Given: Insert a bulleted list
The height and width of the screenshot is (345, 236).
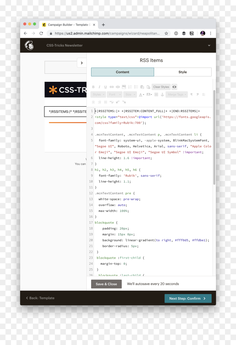Looking at the screenshot, I should pyautogui.click(x=136, y=87).
